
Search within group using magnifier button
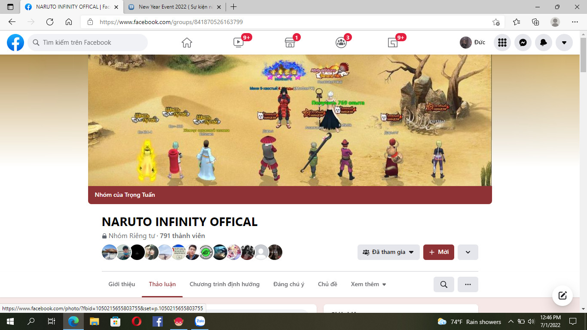(x=444, y=284)
